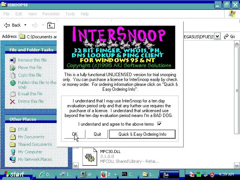Switch to the InterSnoop dog taskbar button
The height and width of the screenshot is (180, 240).
(169, 174)
